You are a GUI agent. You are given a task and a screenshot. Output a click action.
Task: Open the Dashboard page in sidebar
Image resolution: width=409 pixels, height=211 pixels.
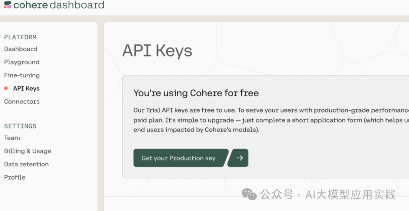point(20,49)
